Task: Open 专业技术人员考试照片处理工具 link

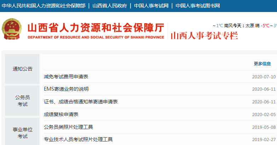Action: click(x=78, y=140)
